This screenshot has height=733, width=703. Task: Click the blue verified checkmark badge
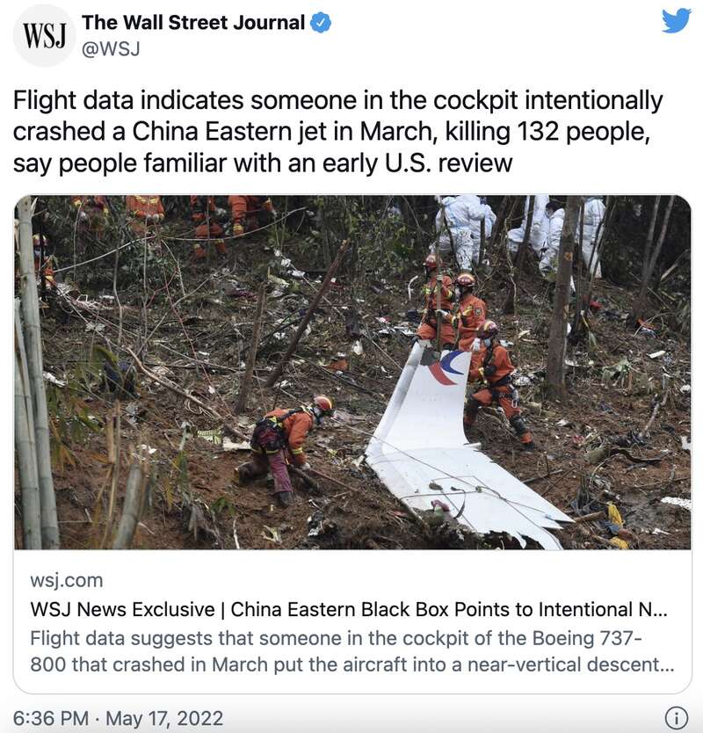coord(321,23)
